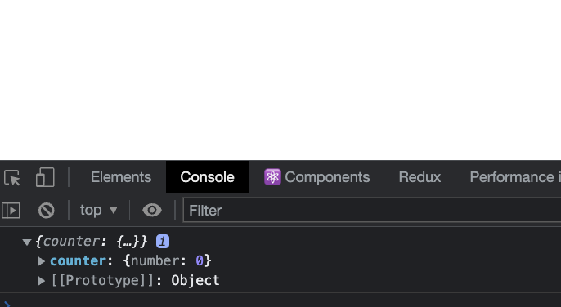Collapse the {counter: {…}} logged object
Screen dimensions: 561x307
pyautogui.click(x=27, y=242)
